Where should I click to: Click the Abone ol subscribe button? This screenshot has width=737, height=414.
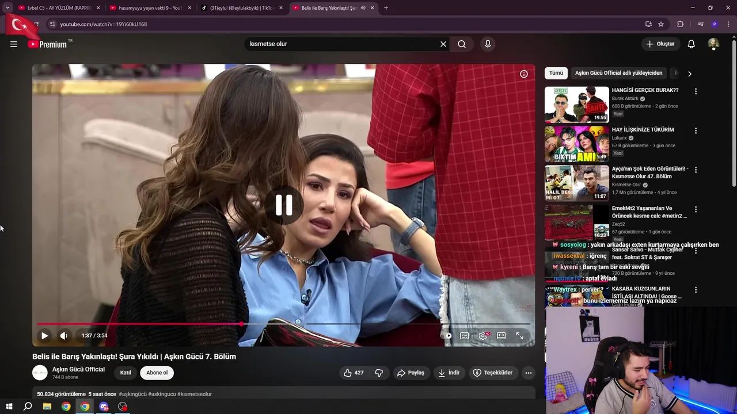coord(157,373)
